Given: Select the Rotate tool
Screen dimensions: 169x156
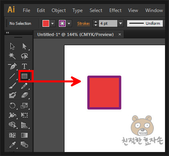Looking at the screenshot, I should coord(12,106).
